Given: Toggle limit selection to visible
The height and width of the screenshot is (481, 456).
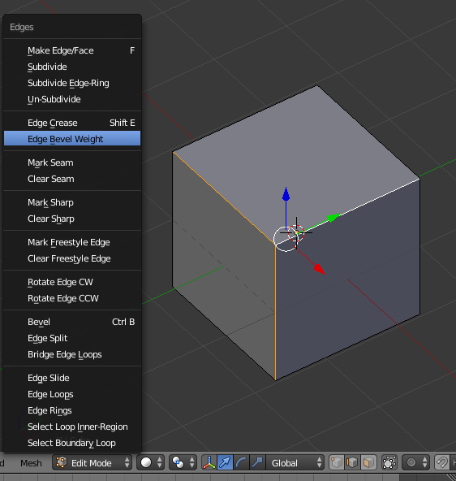Looking at the screenshot, I should (389, 462).
